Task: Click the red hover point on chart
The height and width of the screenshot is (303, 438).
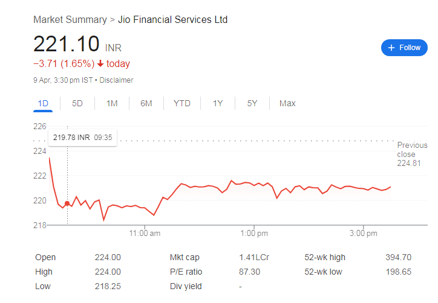Action: [67, 203]
